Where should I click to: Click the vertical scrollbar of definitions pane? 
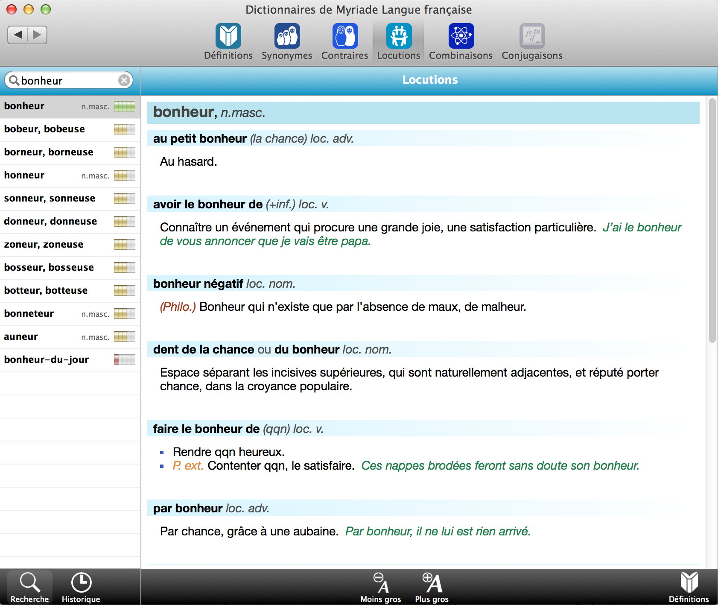coord(712,221)
